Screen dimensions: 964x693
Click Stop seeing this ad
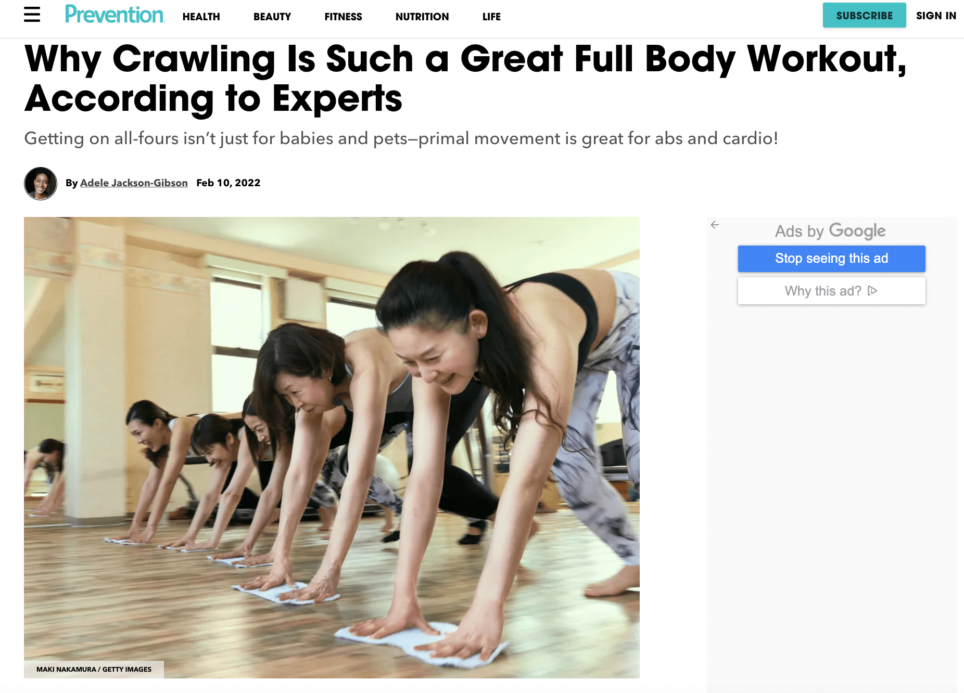point(831,259)
